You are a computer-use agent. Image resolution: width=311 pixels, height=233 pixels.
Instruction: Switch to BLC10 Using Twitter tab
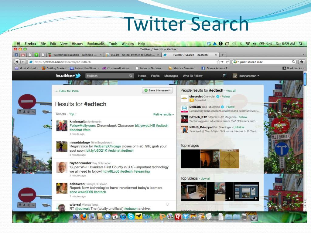[133, 55]
